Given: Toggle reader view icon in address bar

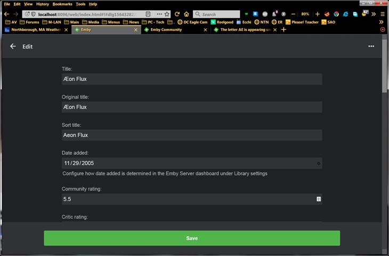Looking at the screenshot, I should [x=148, y=14].
